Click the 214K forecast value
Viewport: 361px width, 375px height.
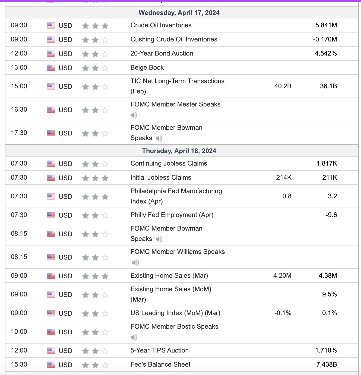click(284, 177)
